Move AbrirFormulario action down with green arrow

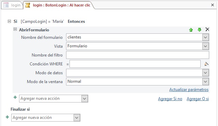tap(199, 30)
